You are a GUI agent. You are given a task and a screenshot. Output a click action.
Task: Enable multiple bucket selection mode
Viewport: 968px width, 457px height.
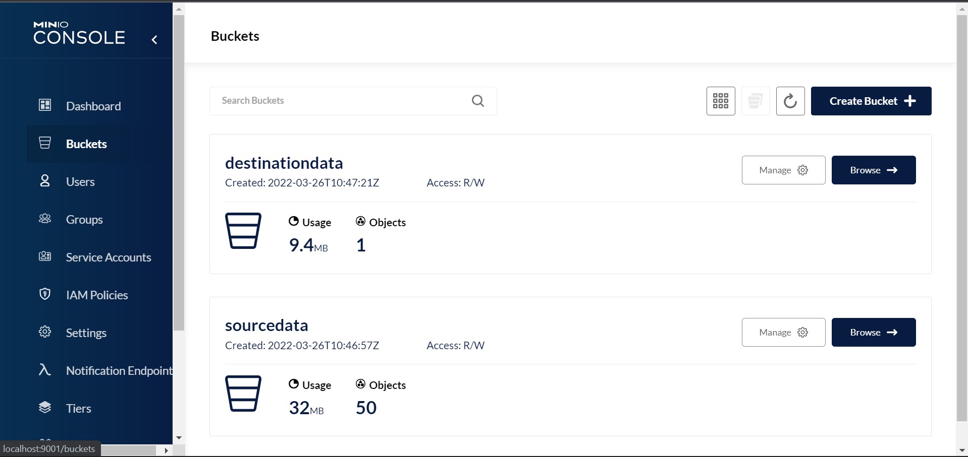[755, 101]
